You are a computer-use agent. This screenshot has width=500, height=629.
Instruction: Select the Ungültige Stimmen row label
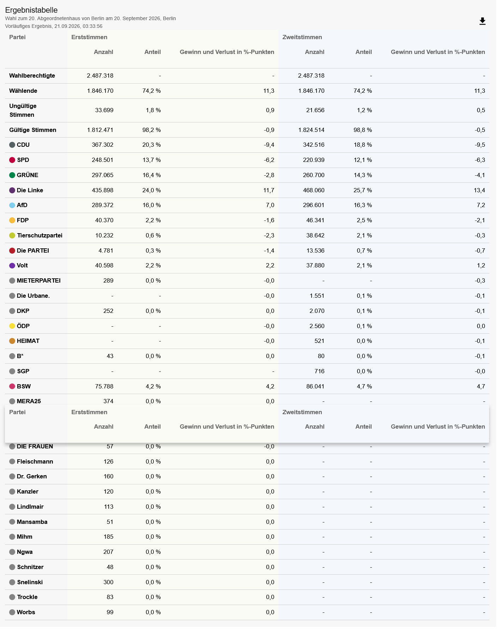tap(23, 110)
